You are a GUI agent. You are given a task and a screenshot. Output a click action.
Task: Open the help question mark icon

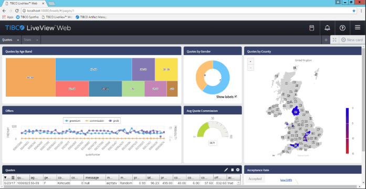pos(342,28)
